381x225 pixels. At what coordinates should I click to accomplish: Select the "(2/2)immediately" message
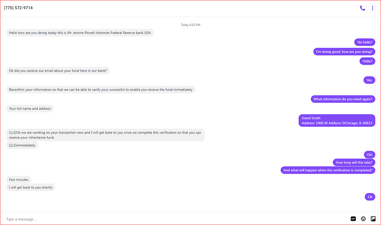[x=22, y=145]
